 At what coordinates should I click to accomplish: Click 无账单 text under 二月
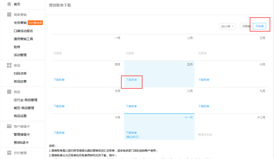coord(130,53)
